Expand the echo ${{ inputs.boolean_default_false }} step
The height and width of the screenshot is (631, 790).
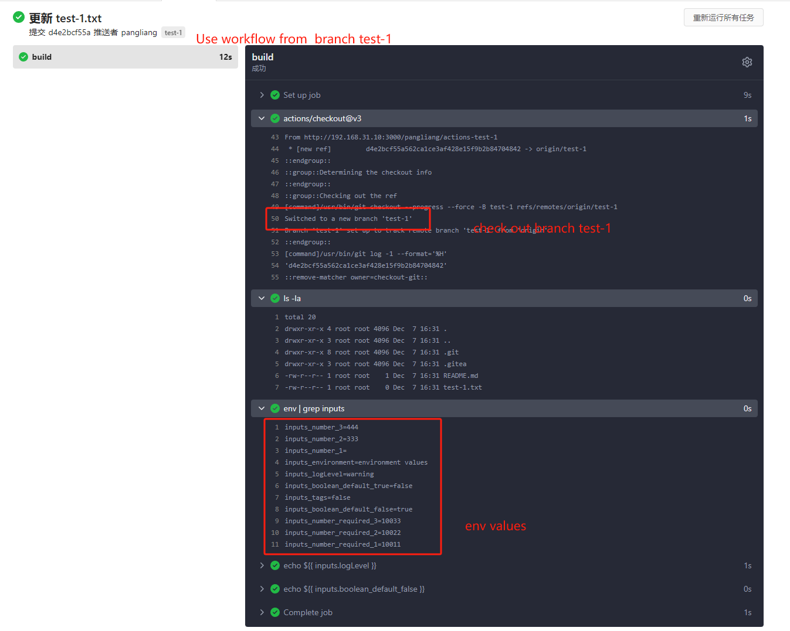point(262,589)
